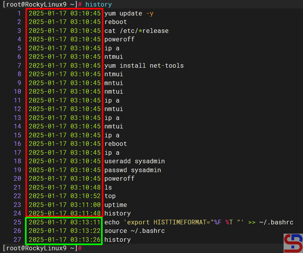Click the timestamp 03:11:00 beside uptime
The width and height of the screenshot is (303, 253).
point(85,205)
